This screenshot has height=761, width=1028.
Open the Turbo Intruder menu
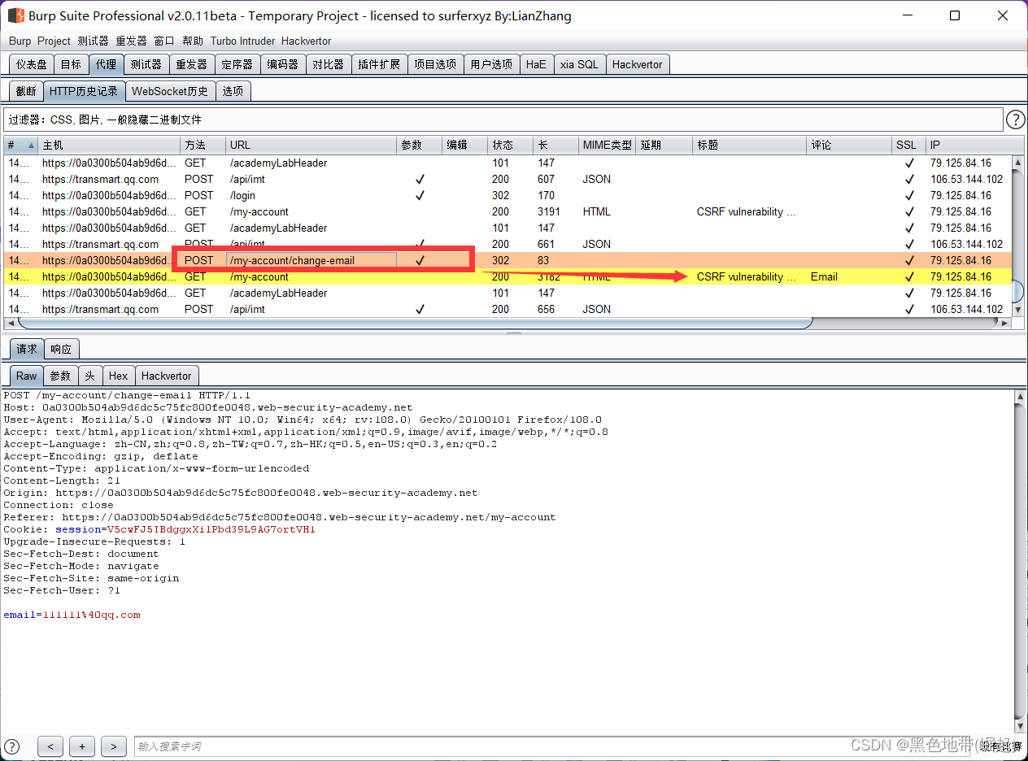(x=242, y=41)
